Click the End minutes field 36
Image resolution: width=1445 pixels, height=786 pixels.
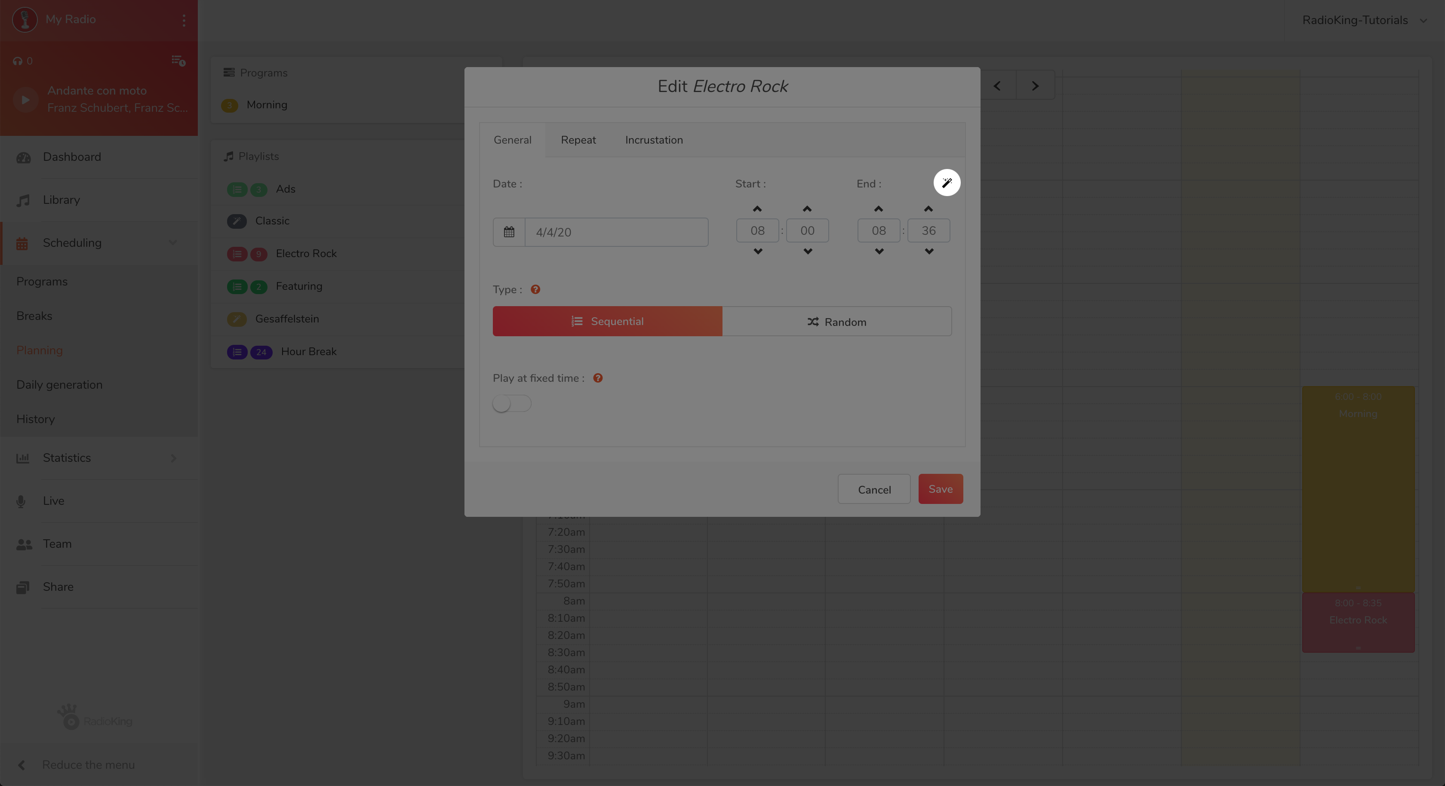point(928,230)
